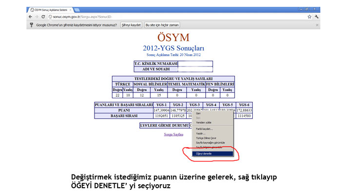Restore down the Chrome window
361x196 pixels.
307,9
